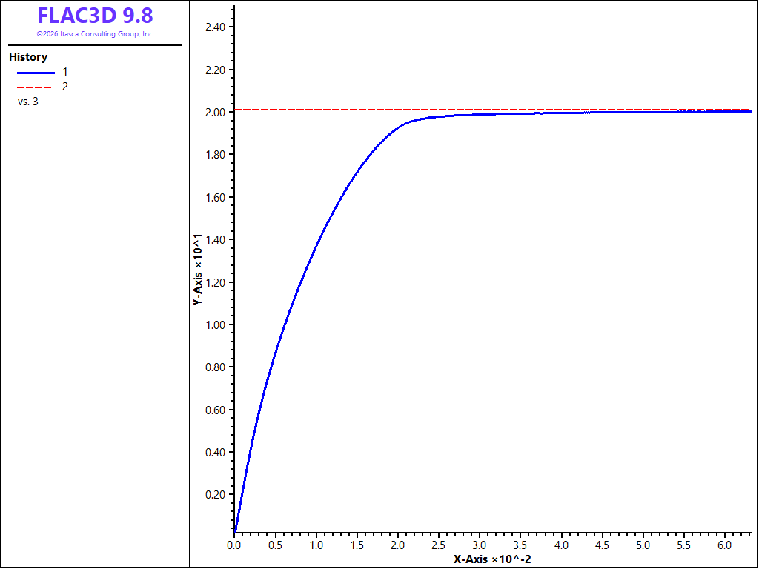Click the 0.0 tick label on X axis
Viewport: 759px width, 569px height.
[x=234, y=545]
